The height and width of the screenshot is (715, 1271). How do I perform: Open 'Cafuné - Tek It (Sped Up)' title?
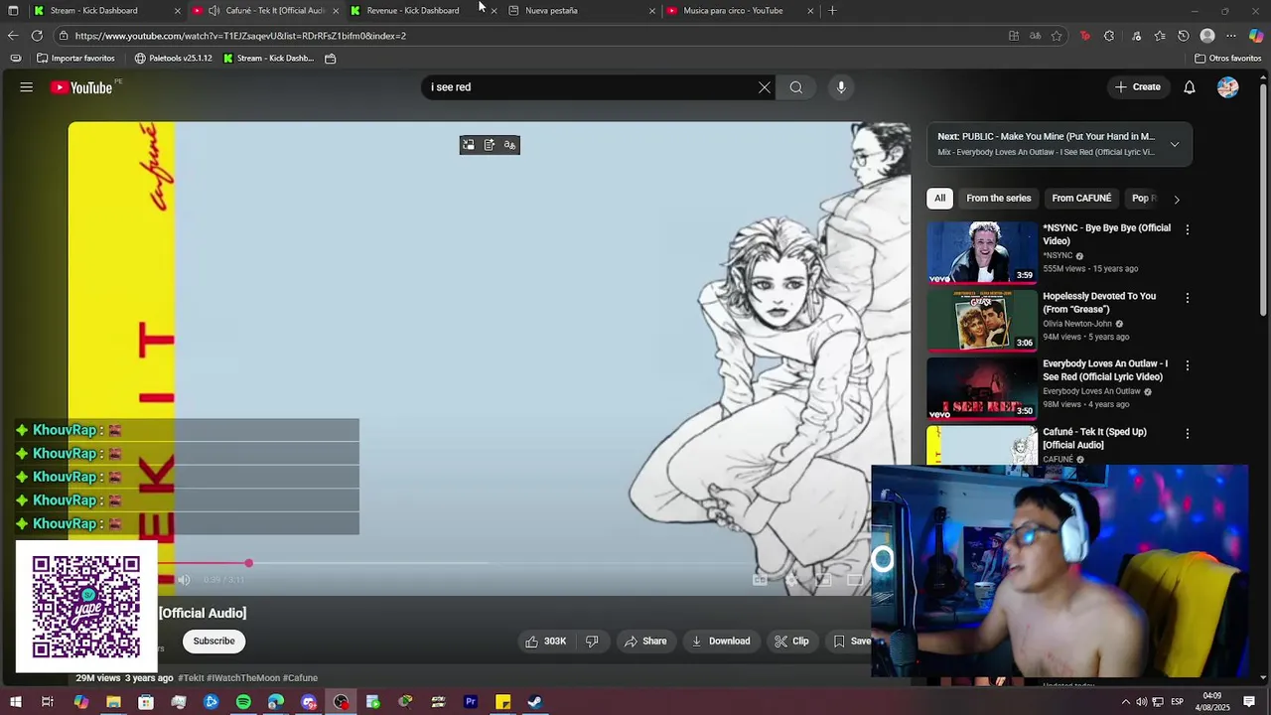[x=1094, y=439]
